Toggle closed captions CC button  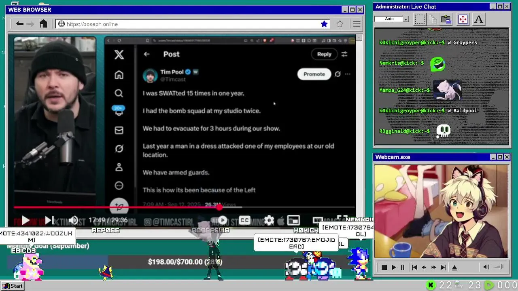click(244, 220)
